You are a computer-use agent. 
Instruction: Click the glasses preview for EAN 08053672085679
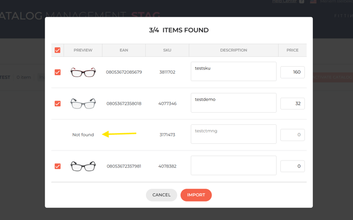(83, 72)
